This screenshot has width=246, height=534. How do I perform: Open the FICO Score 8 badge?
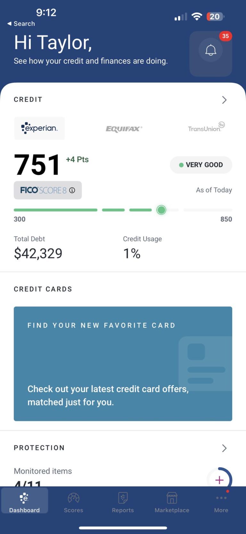tap(48, 190)
